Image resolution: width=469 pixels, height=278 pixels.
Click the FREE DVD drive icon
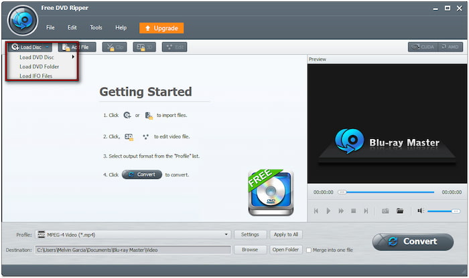tap(271, 192)
